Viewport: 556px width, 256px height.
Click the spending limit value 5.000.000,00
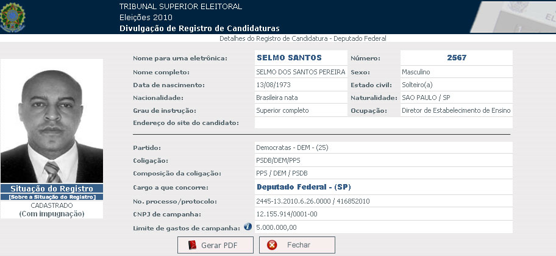tap(277, 227)
